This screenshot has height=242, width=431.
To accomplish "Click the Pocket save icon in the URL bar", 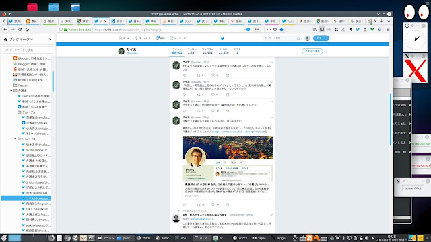I will coord(275,30).
